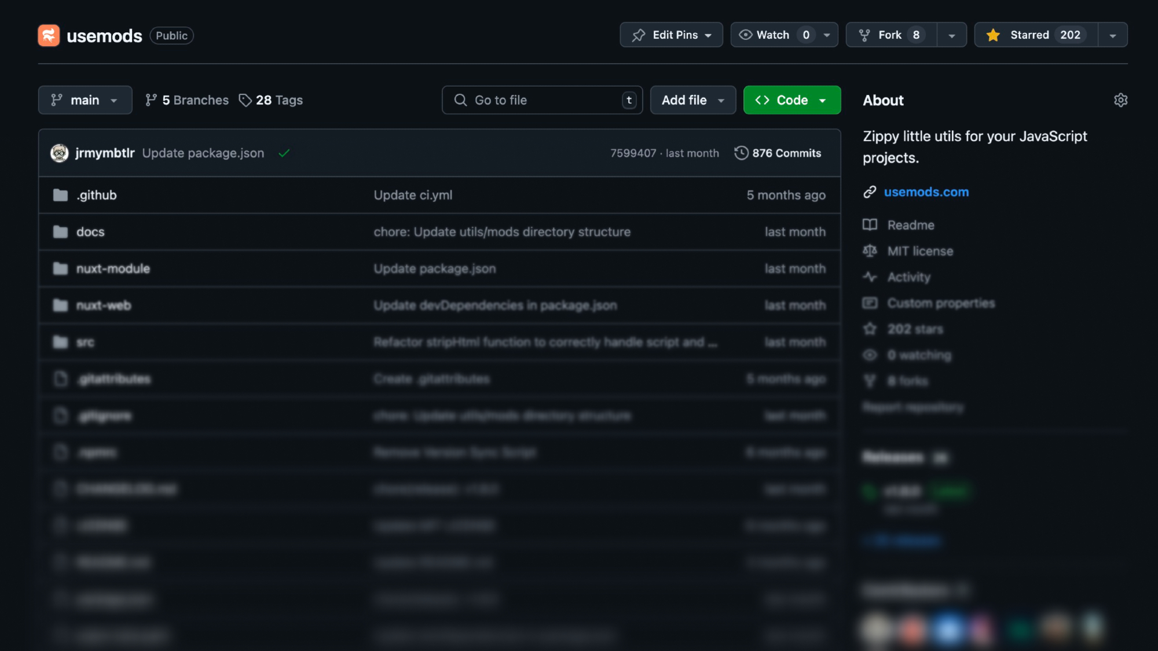The height and width of the screenshot is (651, 1158).
Task: Open the usemods.com website link
Action: (x=926, y=192)
